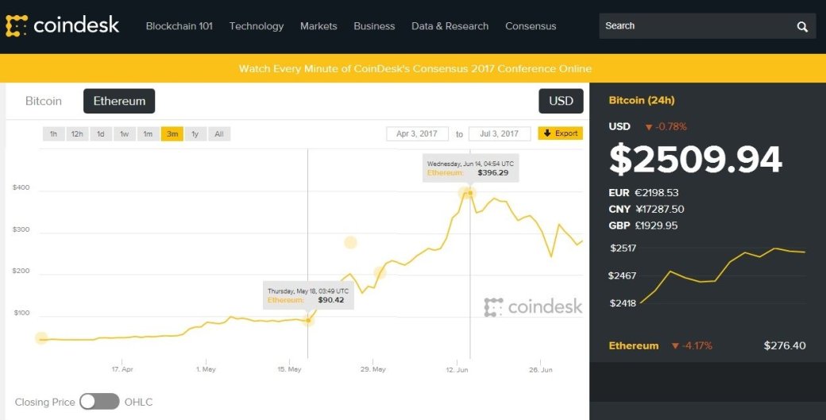
Task: Click the Ethereum down-trend arrow indicator
Action: [x=675, y=346]
